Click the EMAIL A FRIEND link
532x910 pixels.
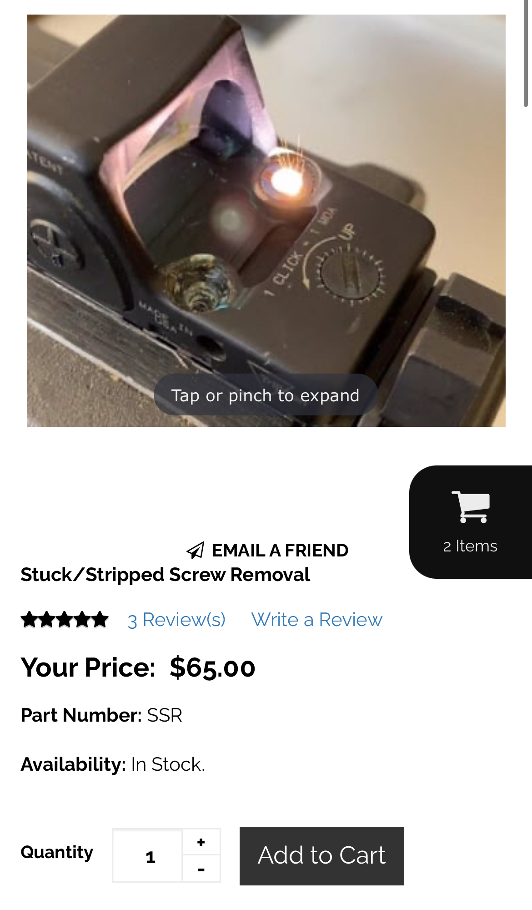click(x=280, y=551)
